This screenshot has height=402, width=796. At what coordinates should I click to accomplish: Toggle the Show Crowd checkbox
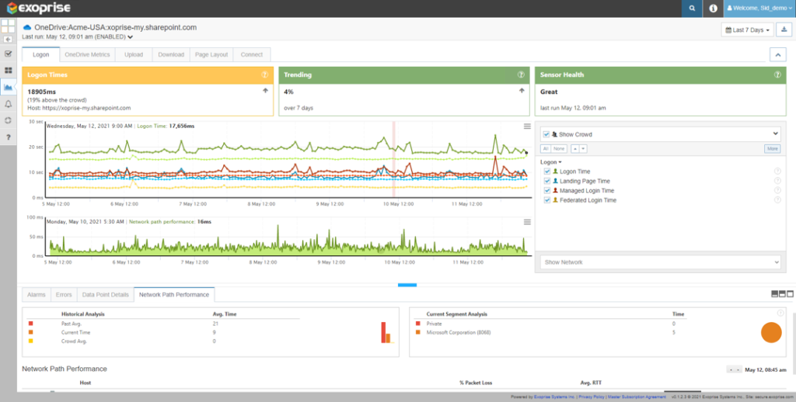(546, 134)
